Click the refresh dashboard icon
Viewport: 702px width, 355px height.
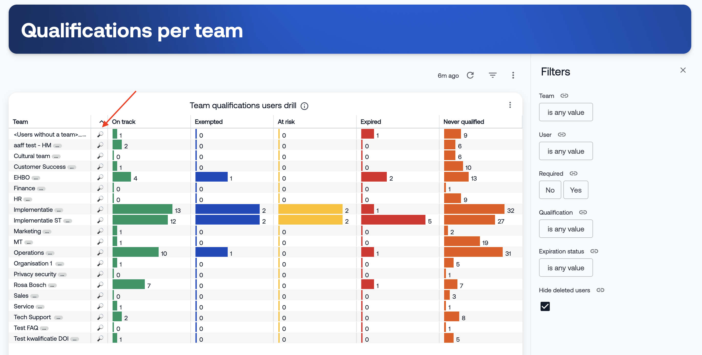coord(470,75)
